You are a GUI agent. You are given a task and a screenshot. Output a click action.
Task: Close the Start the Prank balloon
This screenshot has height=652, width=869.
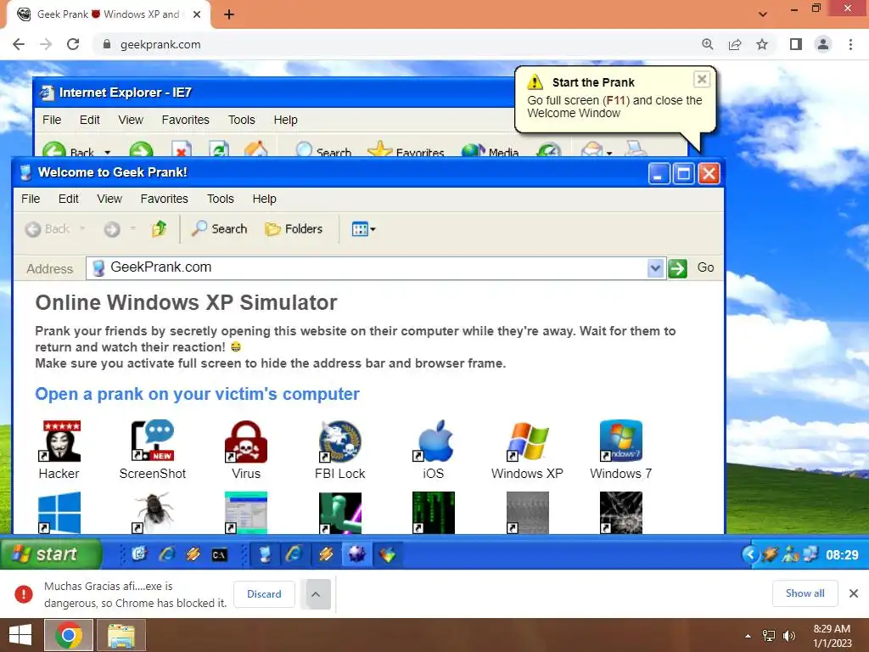702,79
